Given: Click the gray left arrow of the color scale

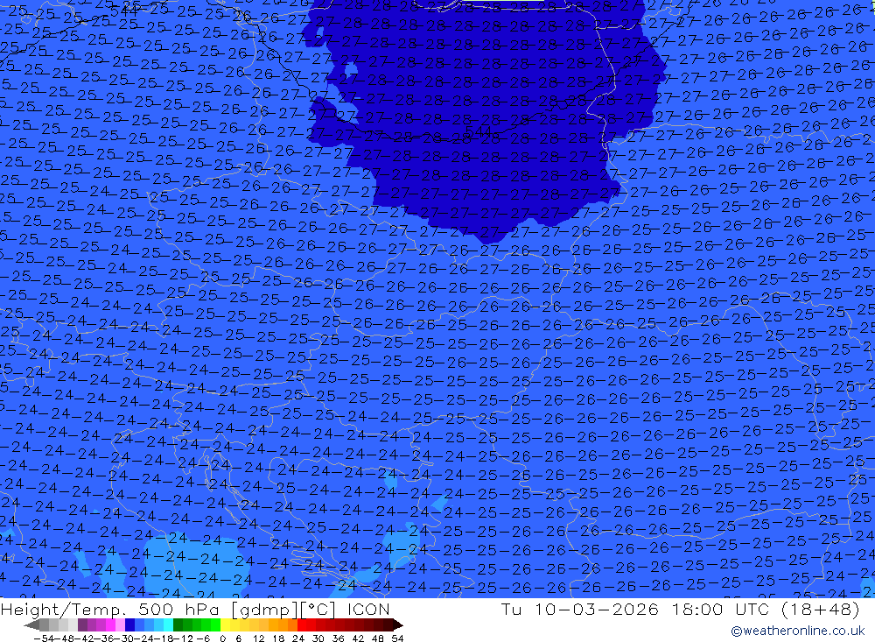Looking at the screenshot, I should tap(31, 625).
